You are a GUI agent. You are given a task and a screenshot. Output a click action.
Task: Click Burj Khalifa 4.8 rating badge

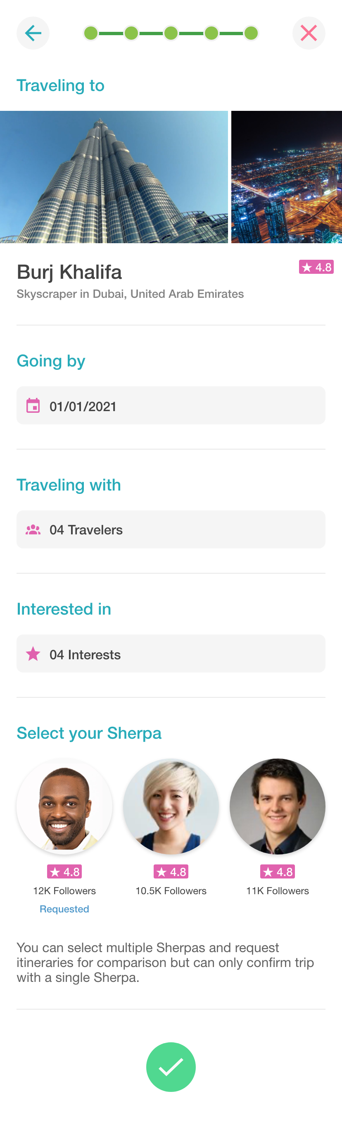(316, 267)
